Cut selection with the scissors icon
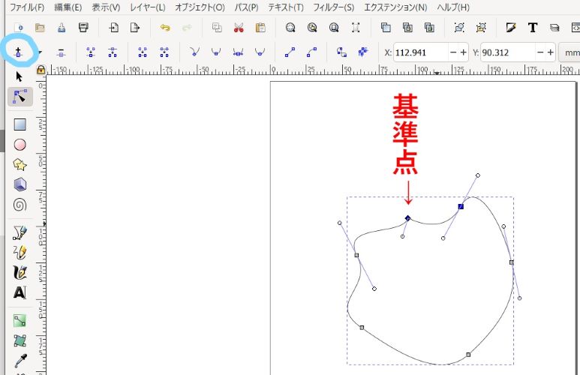The image size is (580, 375). (x=239, y=27)
